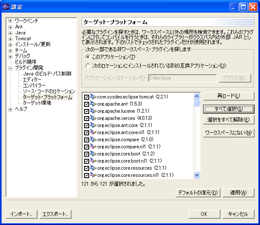Viewport: 260px width, 225px height.
Task: Click plugin list scrollbar up arrow
Action: tap(196, 96)
